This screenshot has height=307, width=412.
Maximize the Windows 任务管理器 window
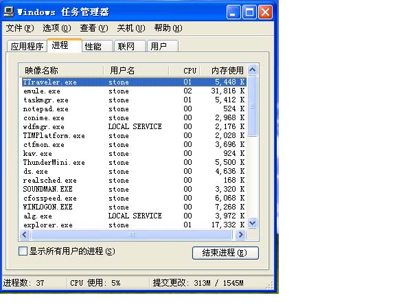coord(249,12)
